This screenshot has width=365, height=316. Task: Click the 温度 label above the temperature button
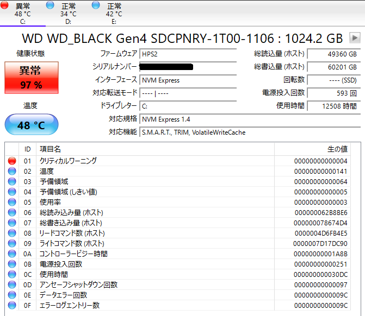(x=30, y=105)
